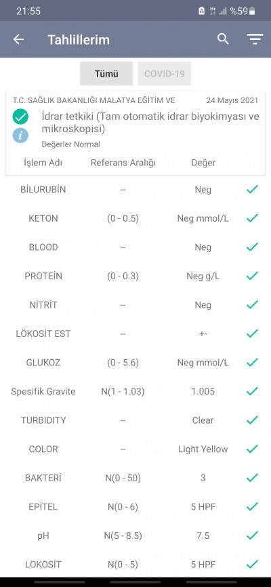Switch to the Tümü tab
This screenshot has width=271, height=587.
[106, 74]
